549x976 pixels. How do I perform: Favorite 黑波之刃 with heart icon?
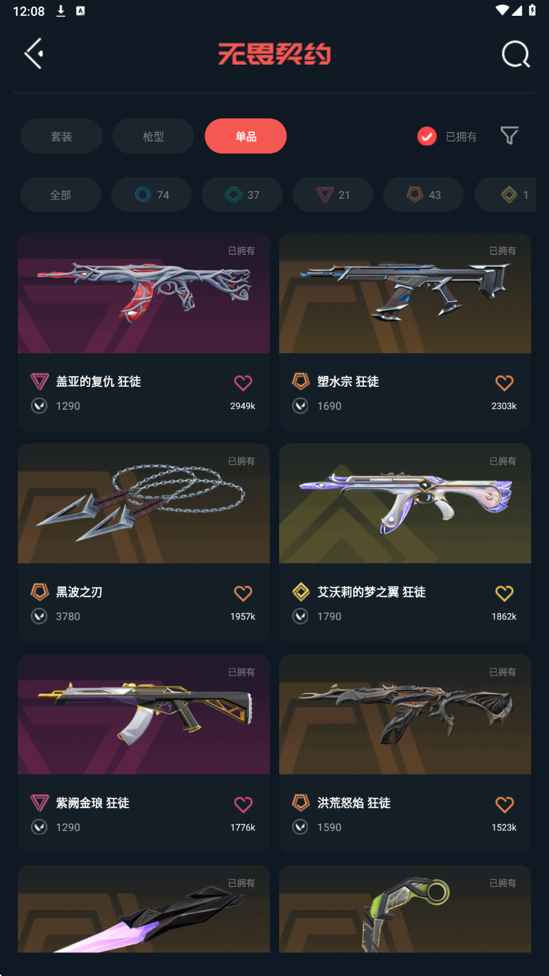tap(243, 593)
